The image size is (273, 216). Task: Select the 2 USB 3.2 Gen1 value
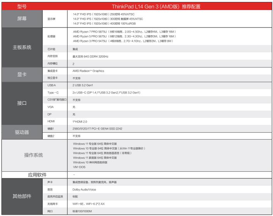pyautogui.click(x=83, y=85)
